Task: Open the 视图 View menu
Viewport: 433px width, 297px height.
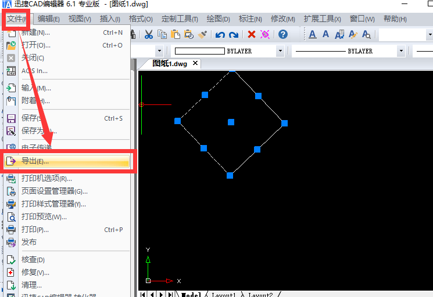Action: (x=80, y=19)
